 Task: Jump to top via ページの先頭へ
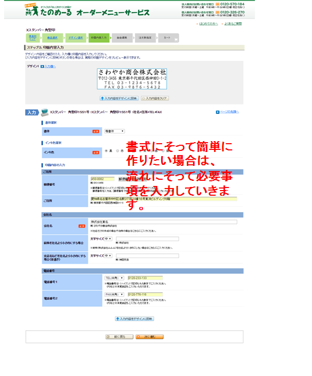point(229,112)
